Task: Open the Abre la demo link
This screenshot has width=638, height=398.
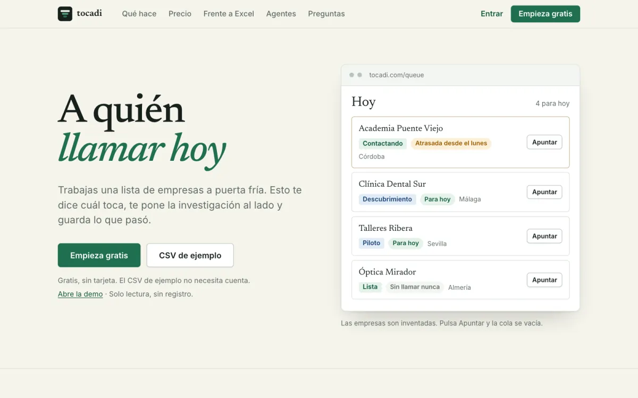Action: point(80,294)
